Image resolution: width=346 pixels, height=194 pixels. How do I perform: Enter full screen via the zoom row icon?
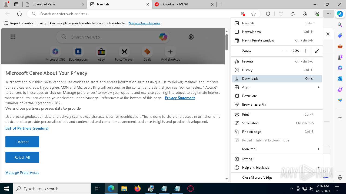(x=317, y=51)
